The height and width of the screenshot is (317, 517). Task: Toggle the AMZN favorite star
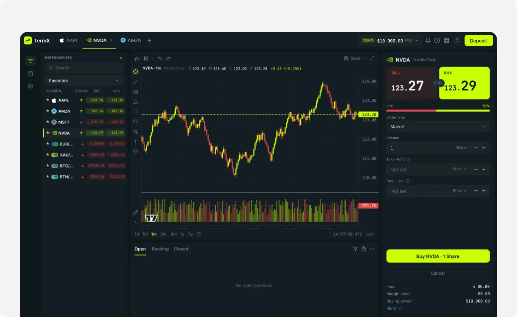point(48,111)
